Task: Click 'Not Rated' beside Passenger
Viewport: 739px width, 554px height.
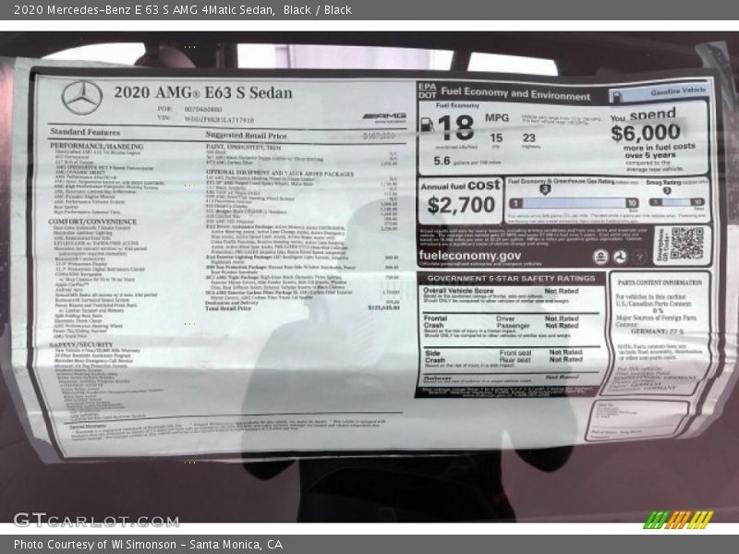Action: tap(562, 326)
